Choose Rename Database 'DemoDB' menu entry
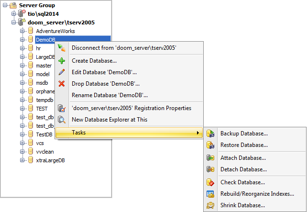 coord(109,95)
